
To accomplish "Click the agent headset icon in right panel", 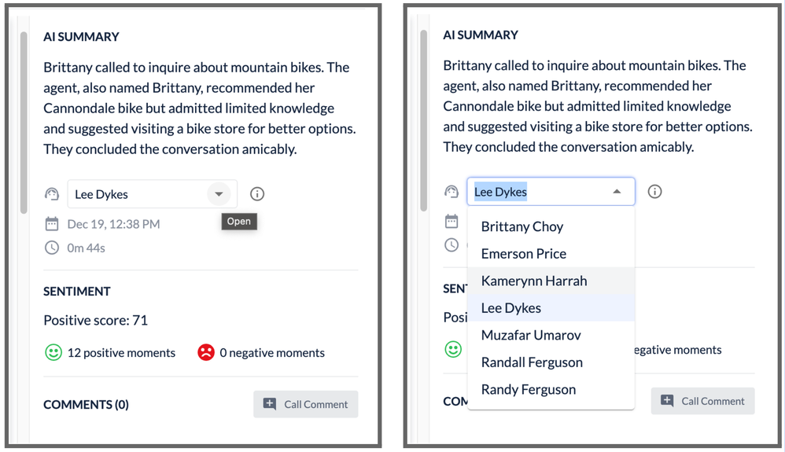I will click(x=451, y=192).
